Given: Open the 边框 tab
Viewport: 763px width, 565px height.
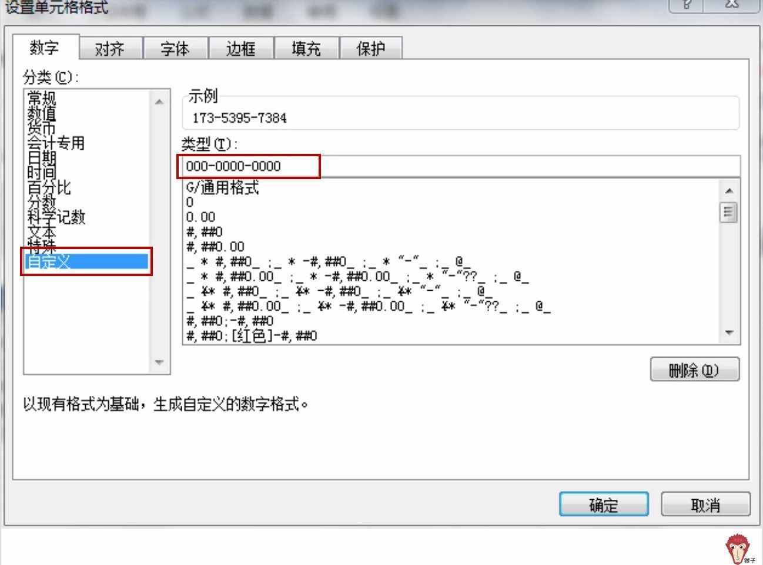Looking at the screenshot, I should click(241, 48).
